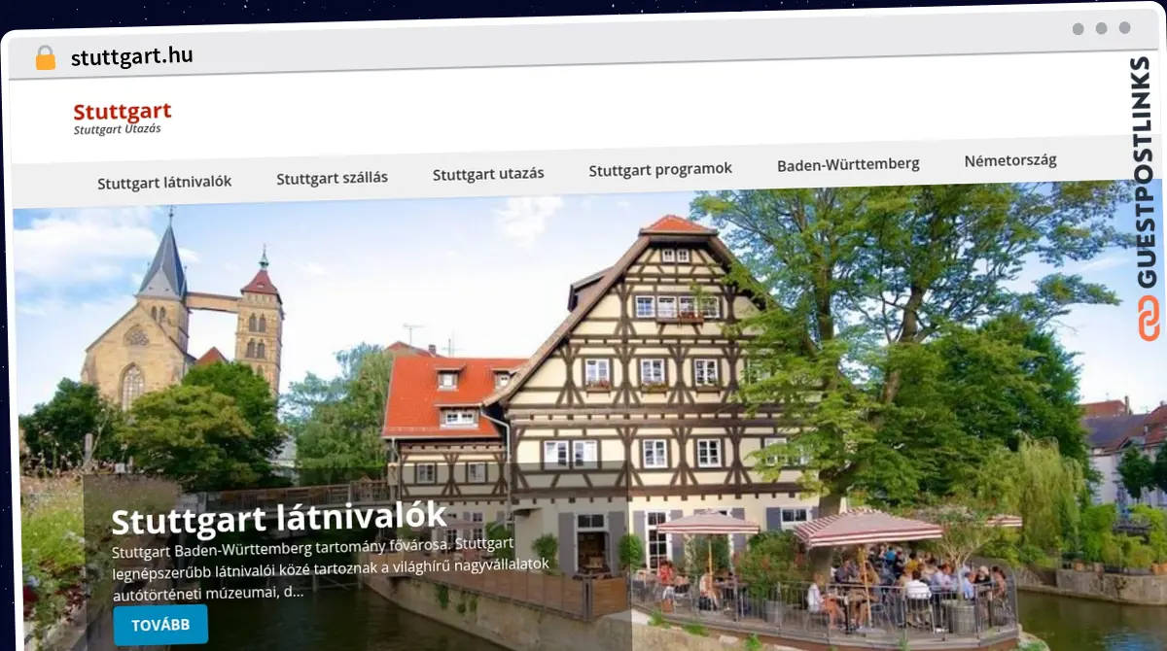Image resolution: width=1167 pixels, height=651 pixels.
Task: Click the church towers in hero image
Action: (x=183, y=311)
